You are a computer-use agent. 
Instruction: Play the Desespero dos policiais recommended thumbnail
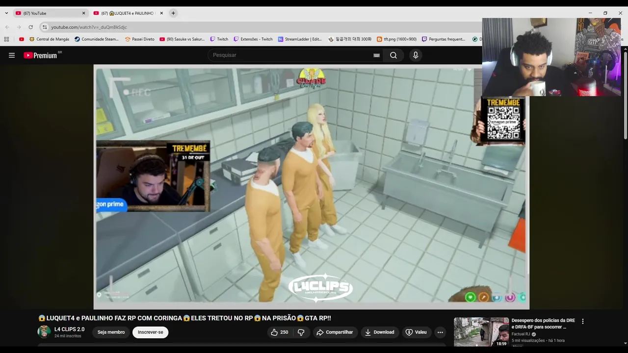[x=481, y=332]
